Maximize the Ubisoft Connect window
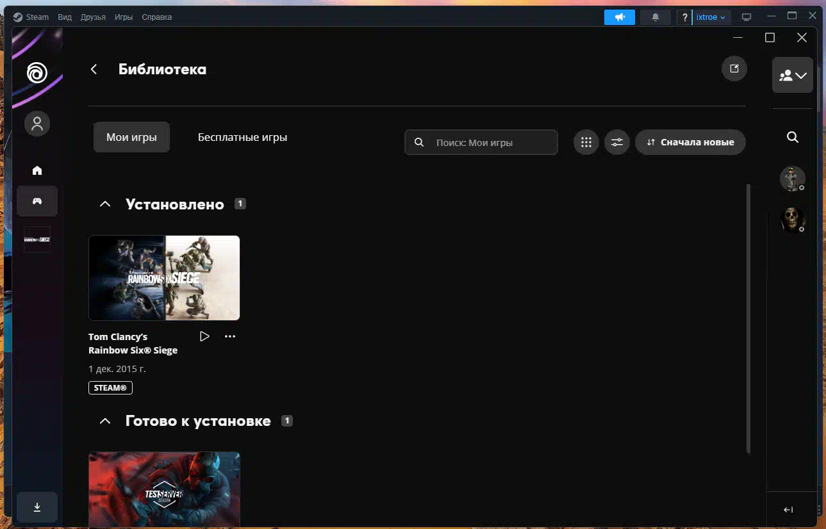 770,38
